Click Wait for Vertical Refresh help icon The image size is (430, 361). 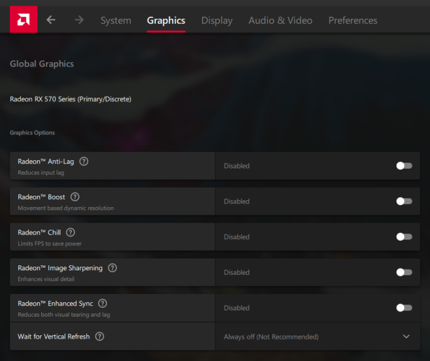coord(100,337)
